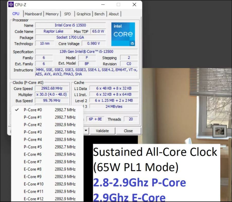Click the Max TDP value 65.0 W

(98, 31)
